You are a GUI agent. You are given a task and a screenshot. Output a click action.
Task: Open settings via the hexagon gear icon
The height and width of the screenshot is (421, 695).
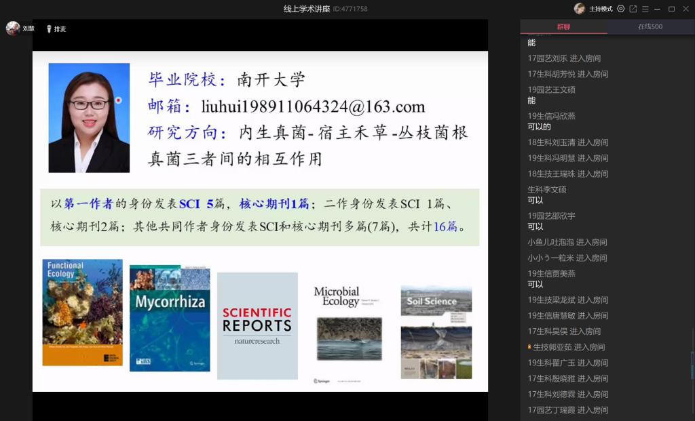pyautogui.click(x=620, y=9)
